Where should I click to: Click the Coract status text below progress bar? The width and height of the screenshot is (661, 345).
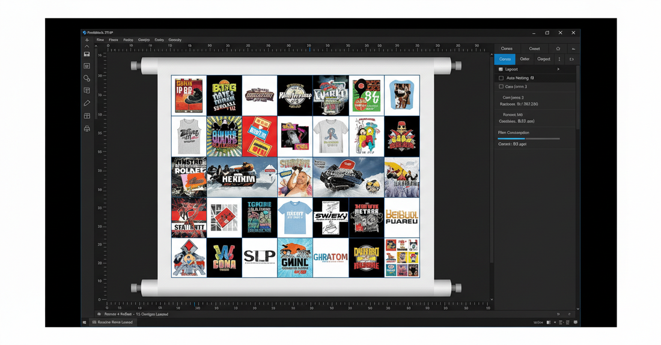click(x=512, y=144)
